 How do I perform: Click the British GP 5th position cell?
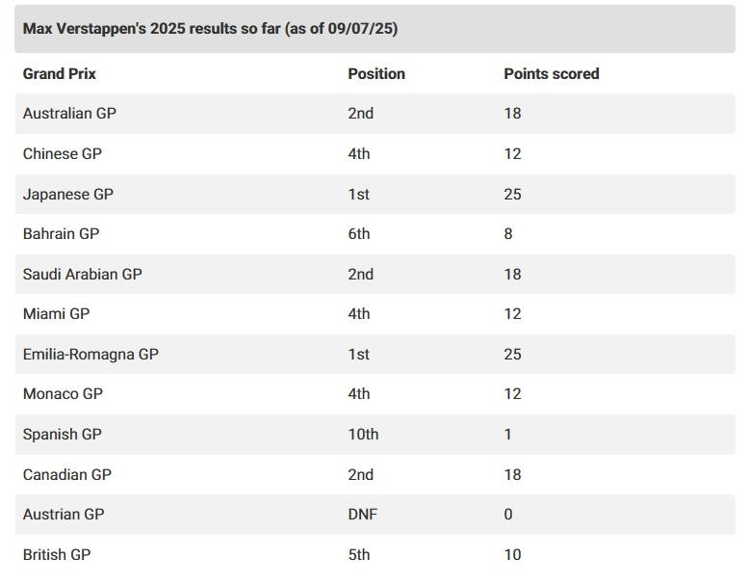pos(359,554)
